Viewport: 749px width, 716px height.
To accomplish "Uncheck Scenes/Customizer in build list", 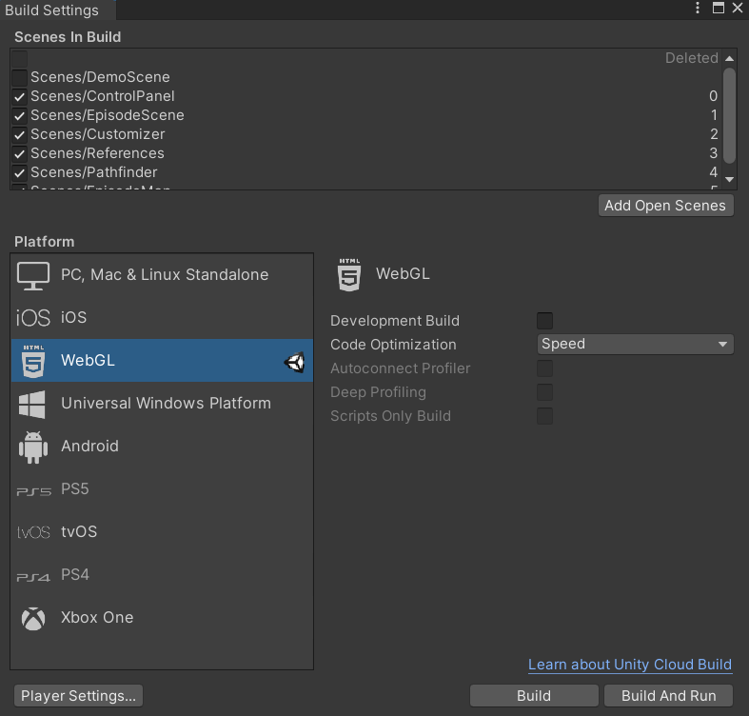I will pos(20,135).
